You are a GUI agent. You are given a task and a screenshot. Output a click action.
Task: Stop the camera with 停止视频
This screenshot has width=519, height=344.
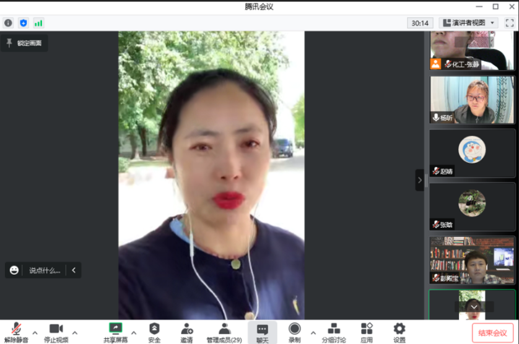pos(56,333)
